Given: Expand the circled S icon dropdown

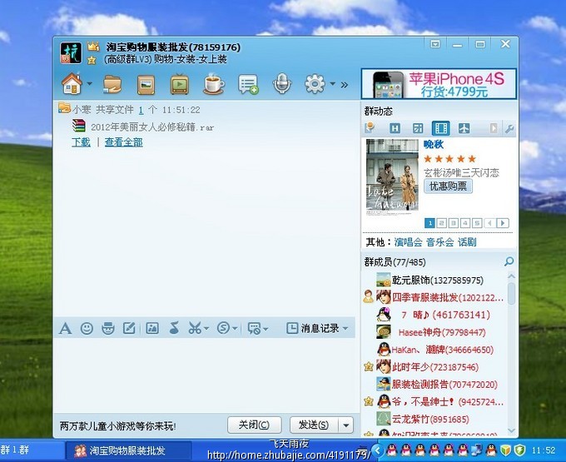Looking at the screenshot, I should pos(235,329).
